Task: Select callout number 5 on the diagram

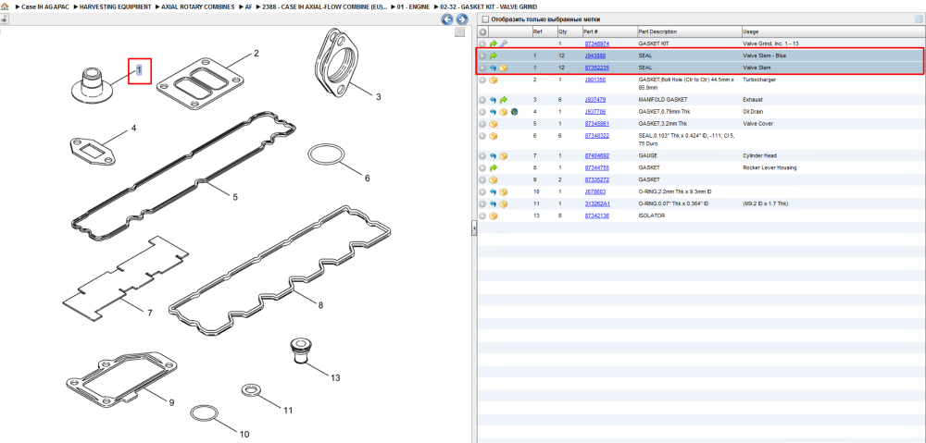Action: coord(235,197)
